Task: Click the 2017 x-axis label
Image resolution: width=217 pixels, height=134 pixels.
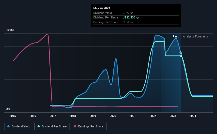Action: point(53,116)
